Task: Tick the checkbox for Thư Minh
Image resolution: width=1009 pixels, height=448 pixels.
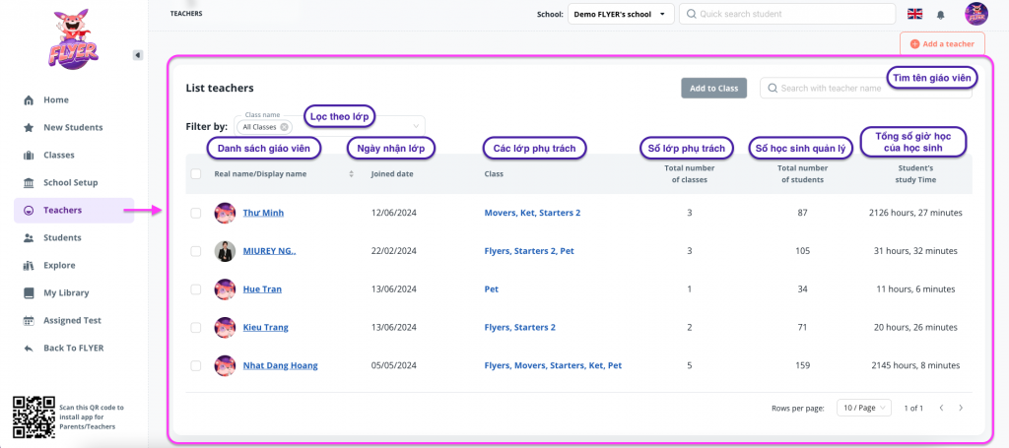Action: pos(195,213)
